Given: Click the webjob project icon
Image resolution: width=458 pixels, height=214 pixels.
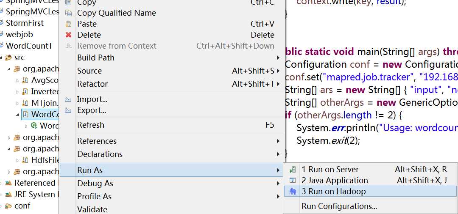Looking at the screenshot, I should (1, 34).
